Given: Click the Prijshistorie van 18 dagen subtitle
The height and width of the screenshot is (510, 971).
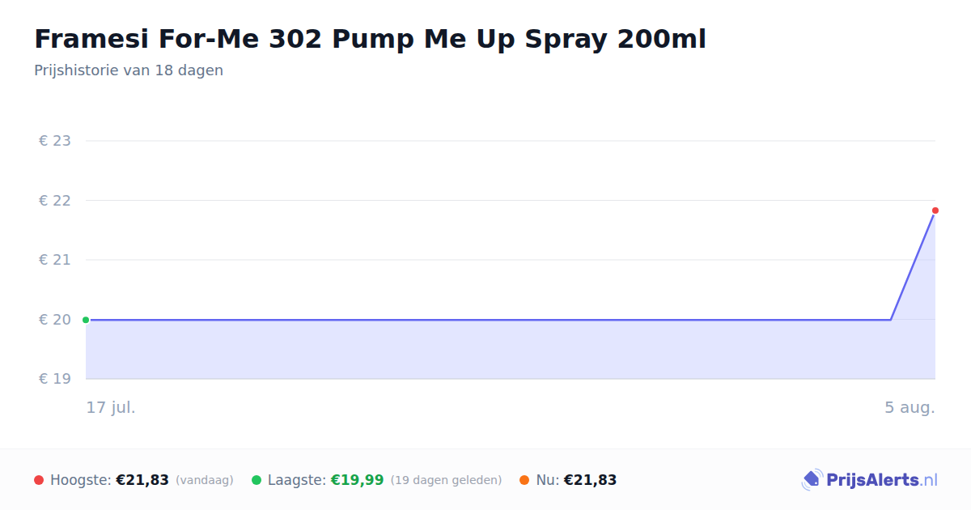Looking at the screenshot, I should tap(129, 70).
